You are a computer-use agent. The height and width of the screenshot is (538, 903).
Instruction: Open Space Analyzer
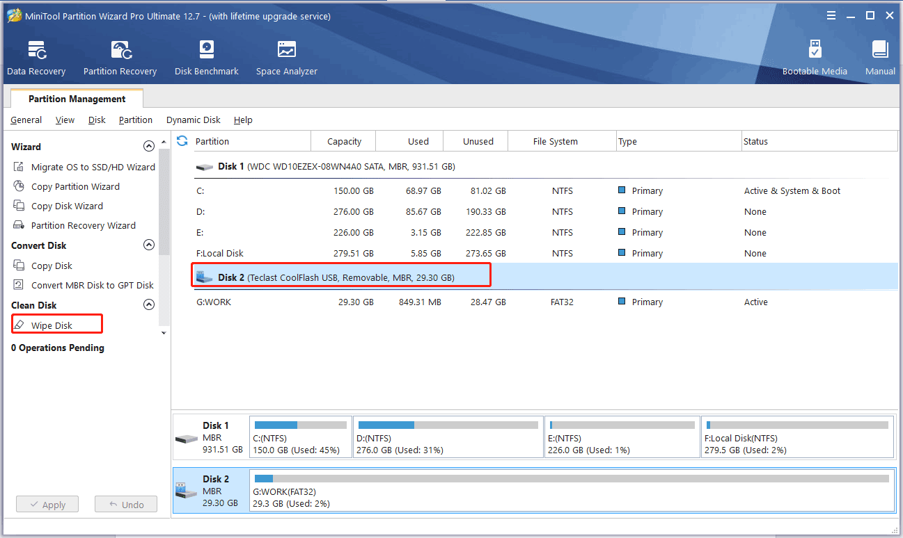point(286,58)
